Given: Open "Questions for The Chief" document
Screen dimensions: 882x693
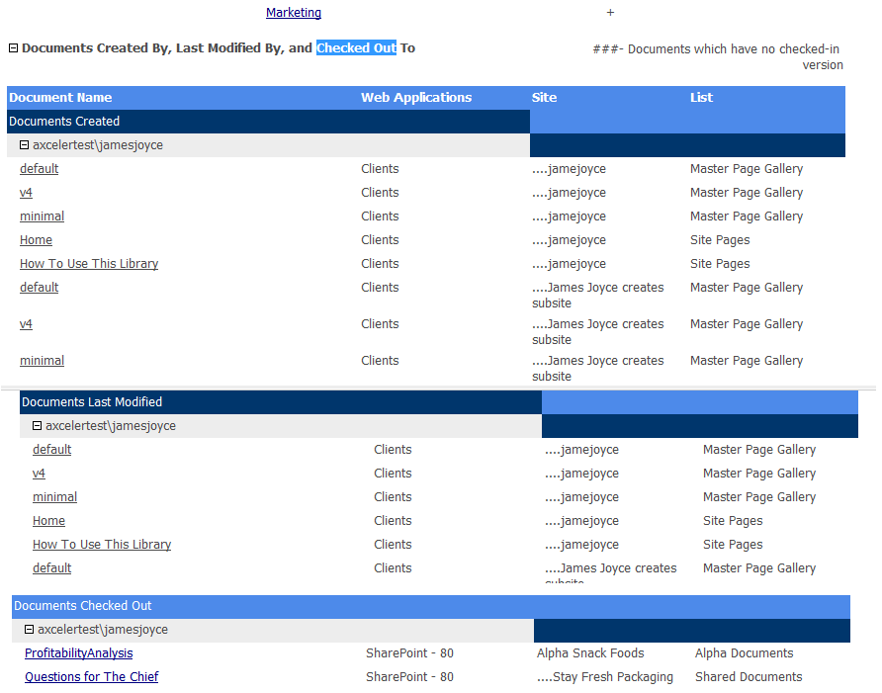Looking at the screenshot, I should 91,676.
